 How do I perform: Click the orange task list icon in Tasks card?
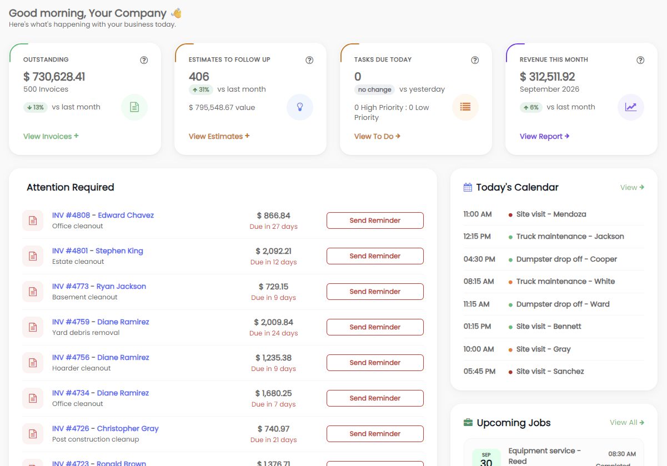(x=465, y=107)
